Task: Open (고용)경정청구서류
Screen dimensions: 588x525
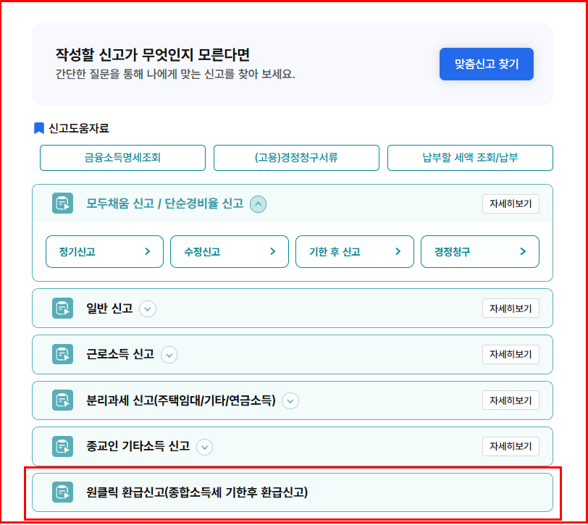Action: pos(296,158)
